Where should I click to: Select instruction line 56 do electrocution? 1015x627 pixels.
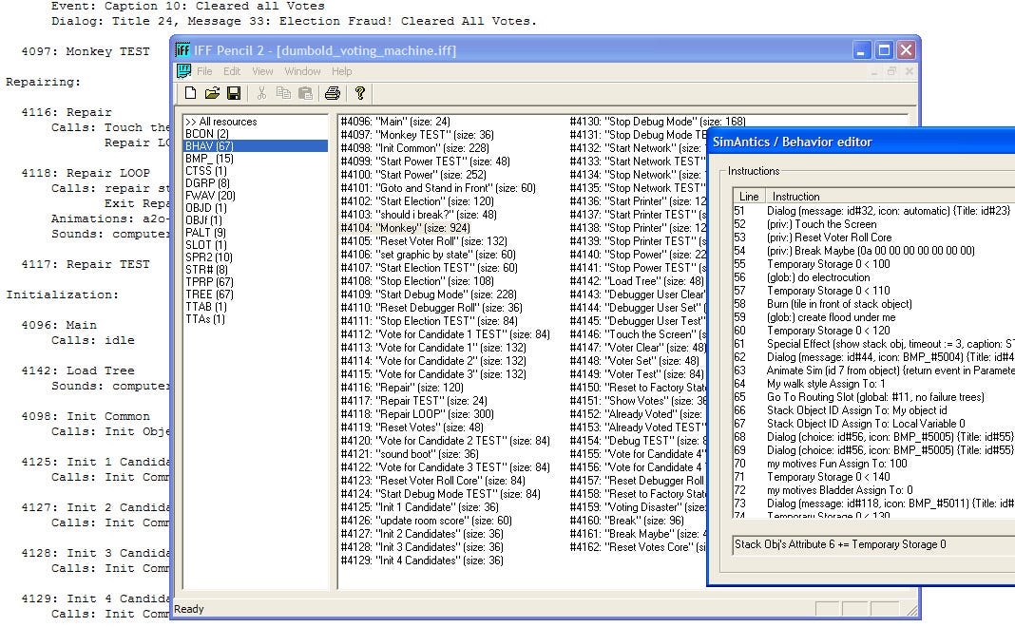[x=874, y=277]
